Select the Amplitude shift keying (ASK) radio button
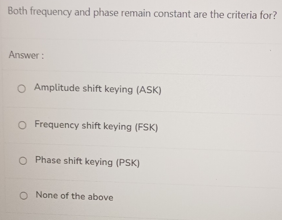Image resolution: width=282 pixels, height=220 pixels. (22, 89)
